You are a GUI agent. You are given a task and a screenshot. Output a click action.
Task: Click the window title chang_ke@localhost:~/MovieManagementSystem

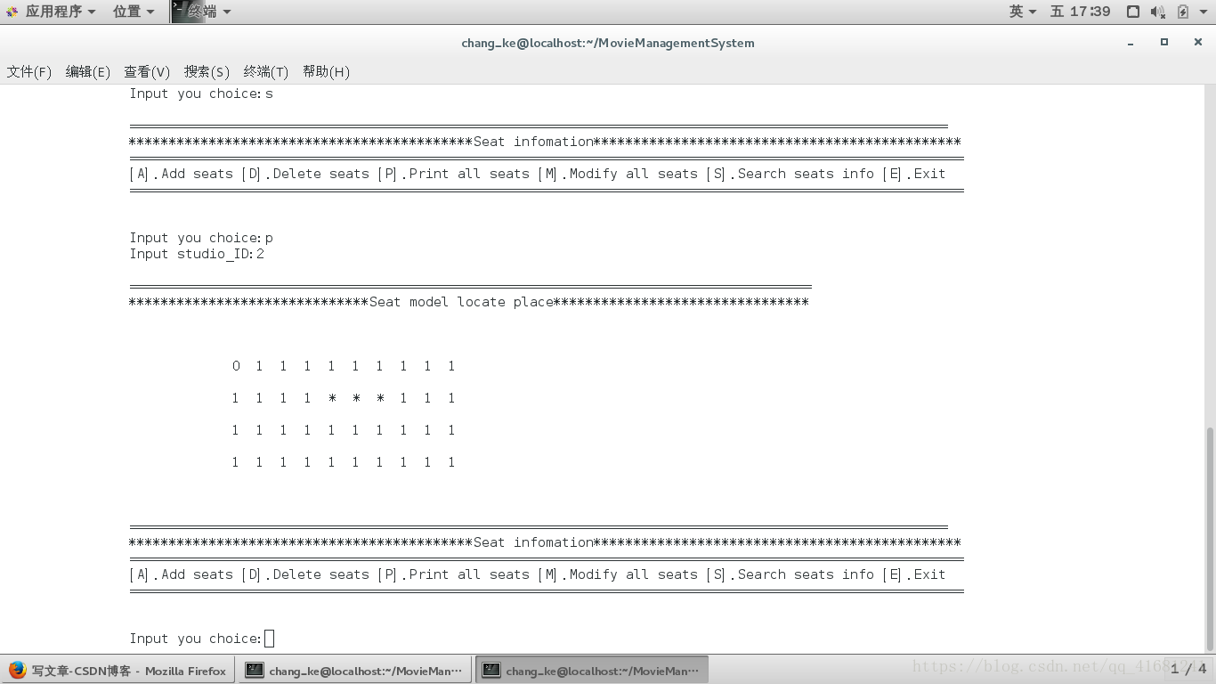608,43
